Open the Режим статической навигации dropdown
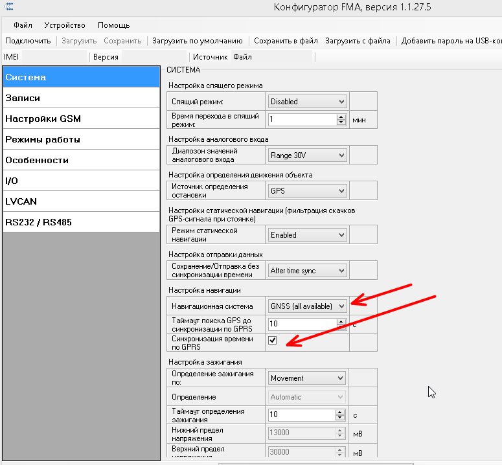The height and width of the screenshot is (465, 502). coord(308,235)
